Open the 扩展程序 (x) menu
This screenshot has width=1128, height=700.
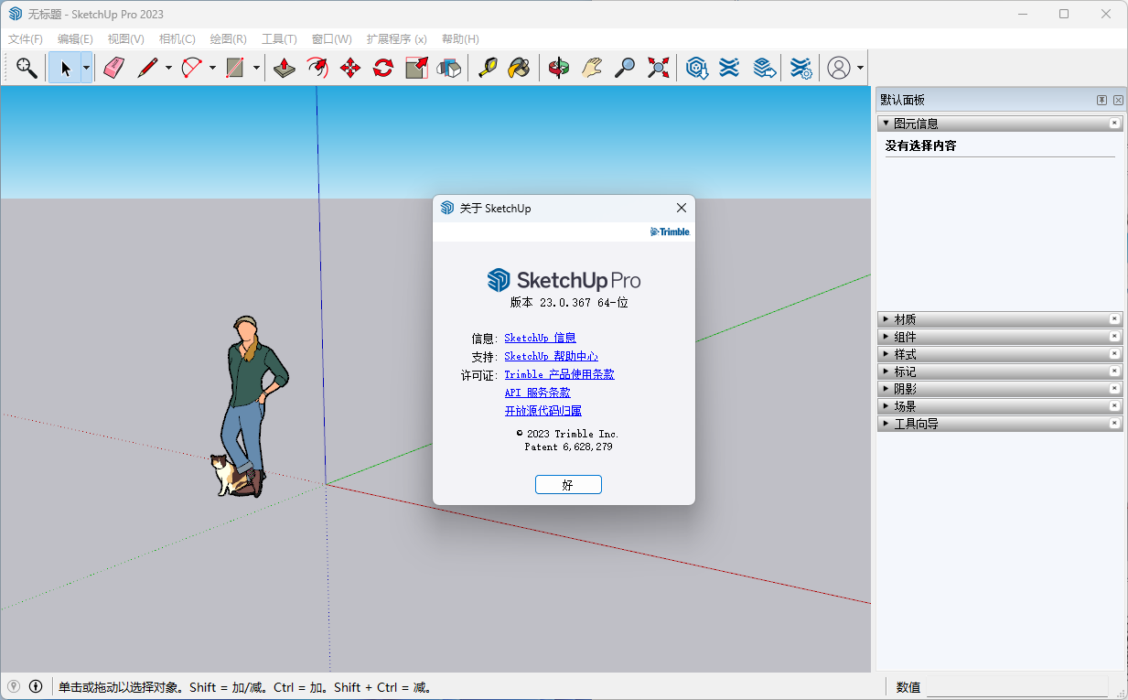pos(396,39)
